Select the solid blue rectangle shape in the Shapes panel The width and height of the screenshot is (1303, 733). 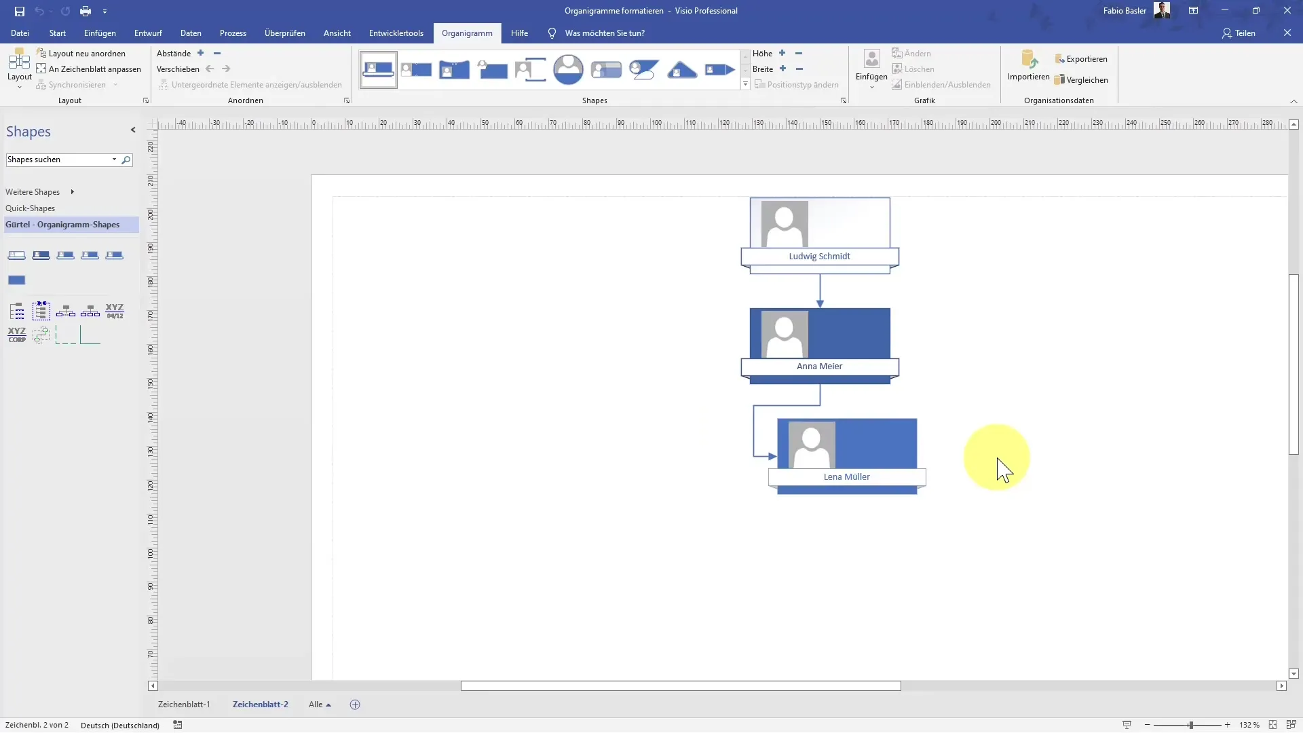point(17,280)
